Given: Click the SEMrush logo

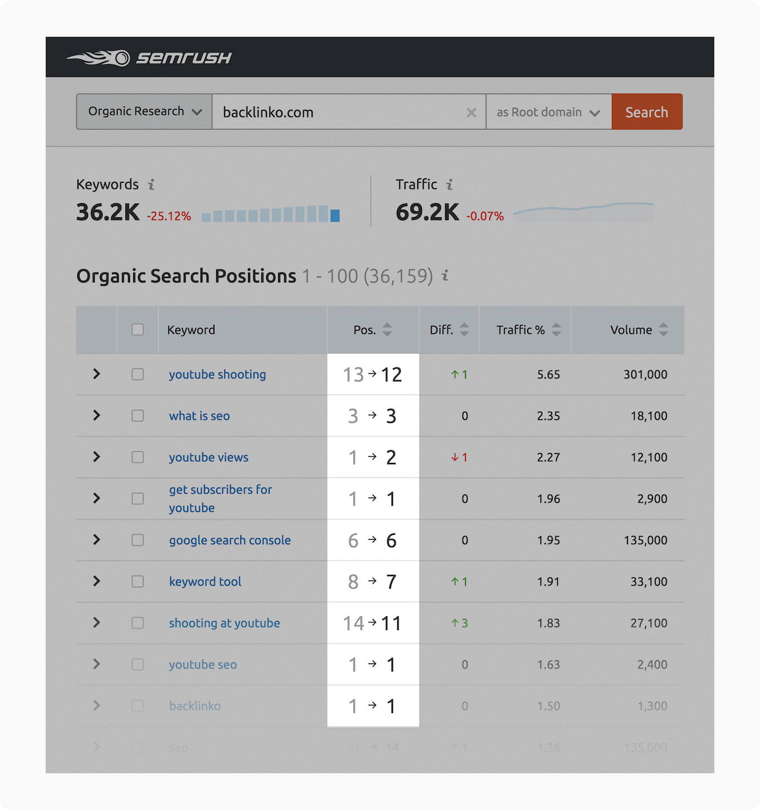Looking at the screenshot, I should pyautogui.click(x=149, y=57).
